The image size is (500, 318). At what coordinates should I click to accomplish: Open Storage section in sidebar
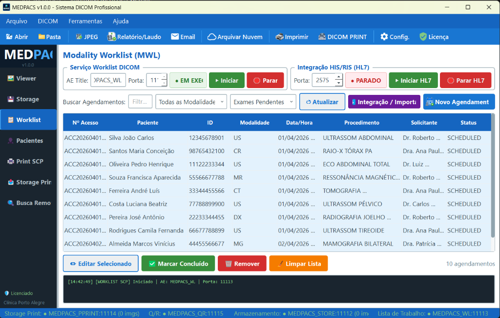28,99
